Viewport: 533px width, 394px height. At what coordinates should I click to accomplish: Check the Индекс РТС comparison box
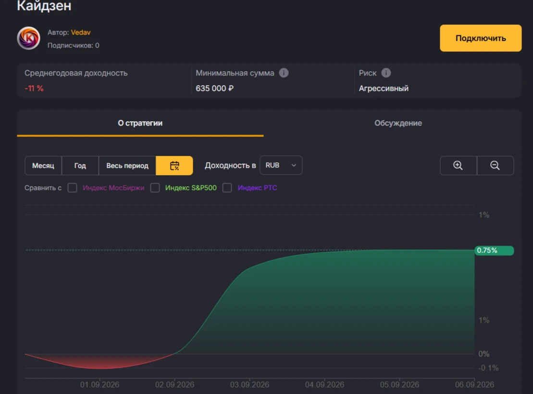(227, 188)
